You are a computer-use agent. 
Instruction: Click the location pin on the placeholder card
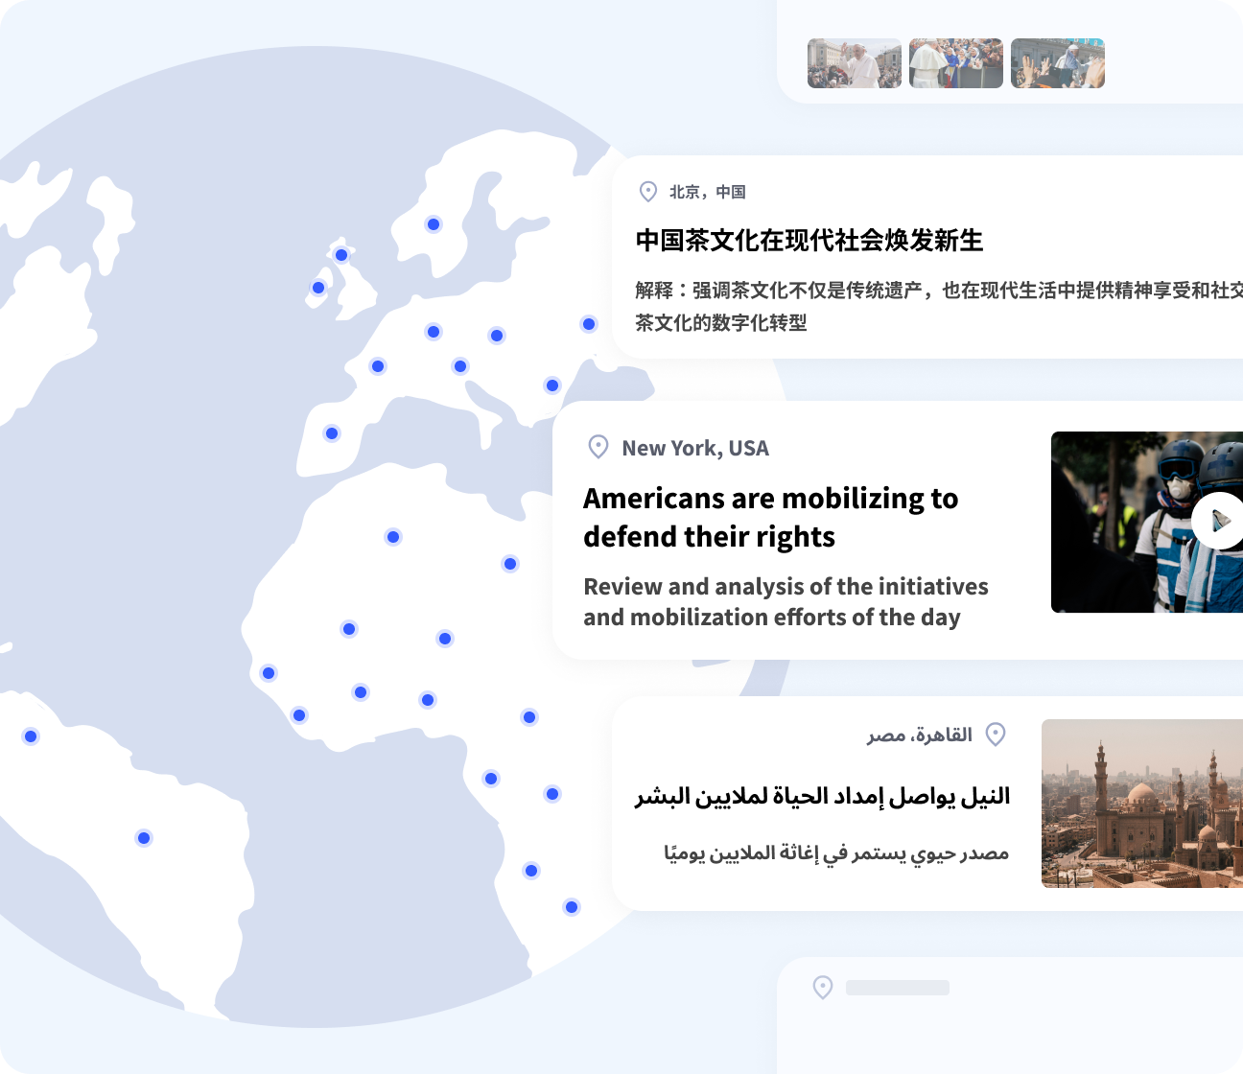click(823, 988)
